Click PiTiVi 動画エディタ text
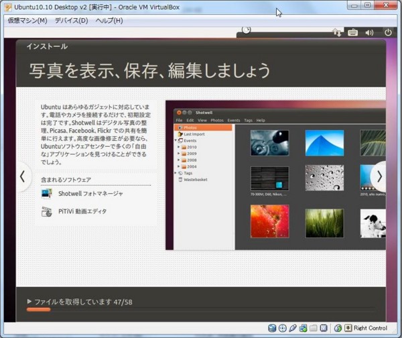The width and height of the screenshot is (402, 338). coord(82,211)
